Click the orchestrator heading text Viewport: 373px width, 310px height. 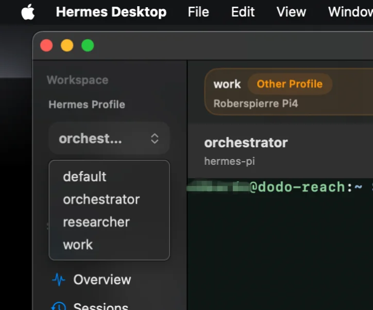pos(246,143)
